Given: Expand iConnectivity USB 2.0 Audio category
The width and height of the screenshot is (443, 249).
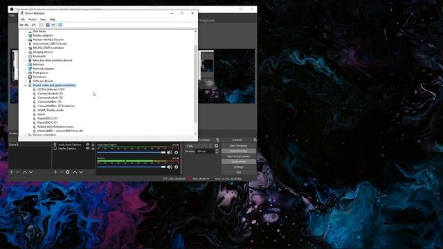Looking at the screenshot, I should (x=26, y=44).
